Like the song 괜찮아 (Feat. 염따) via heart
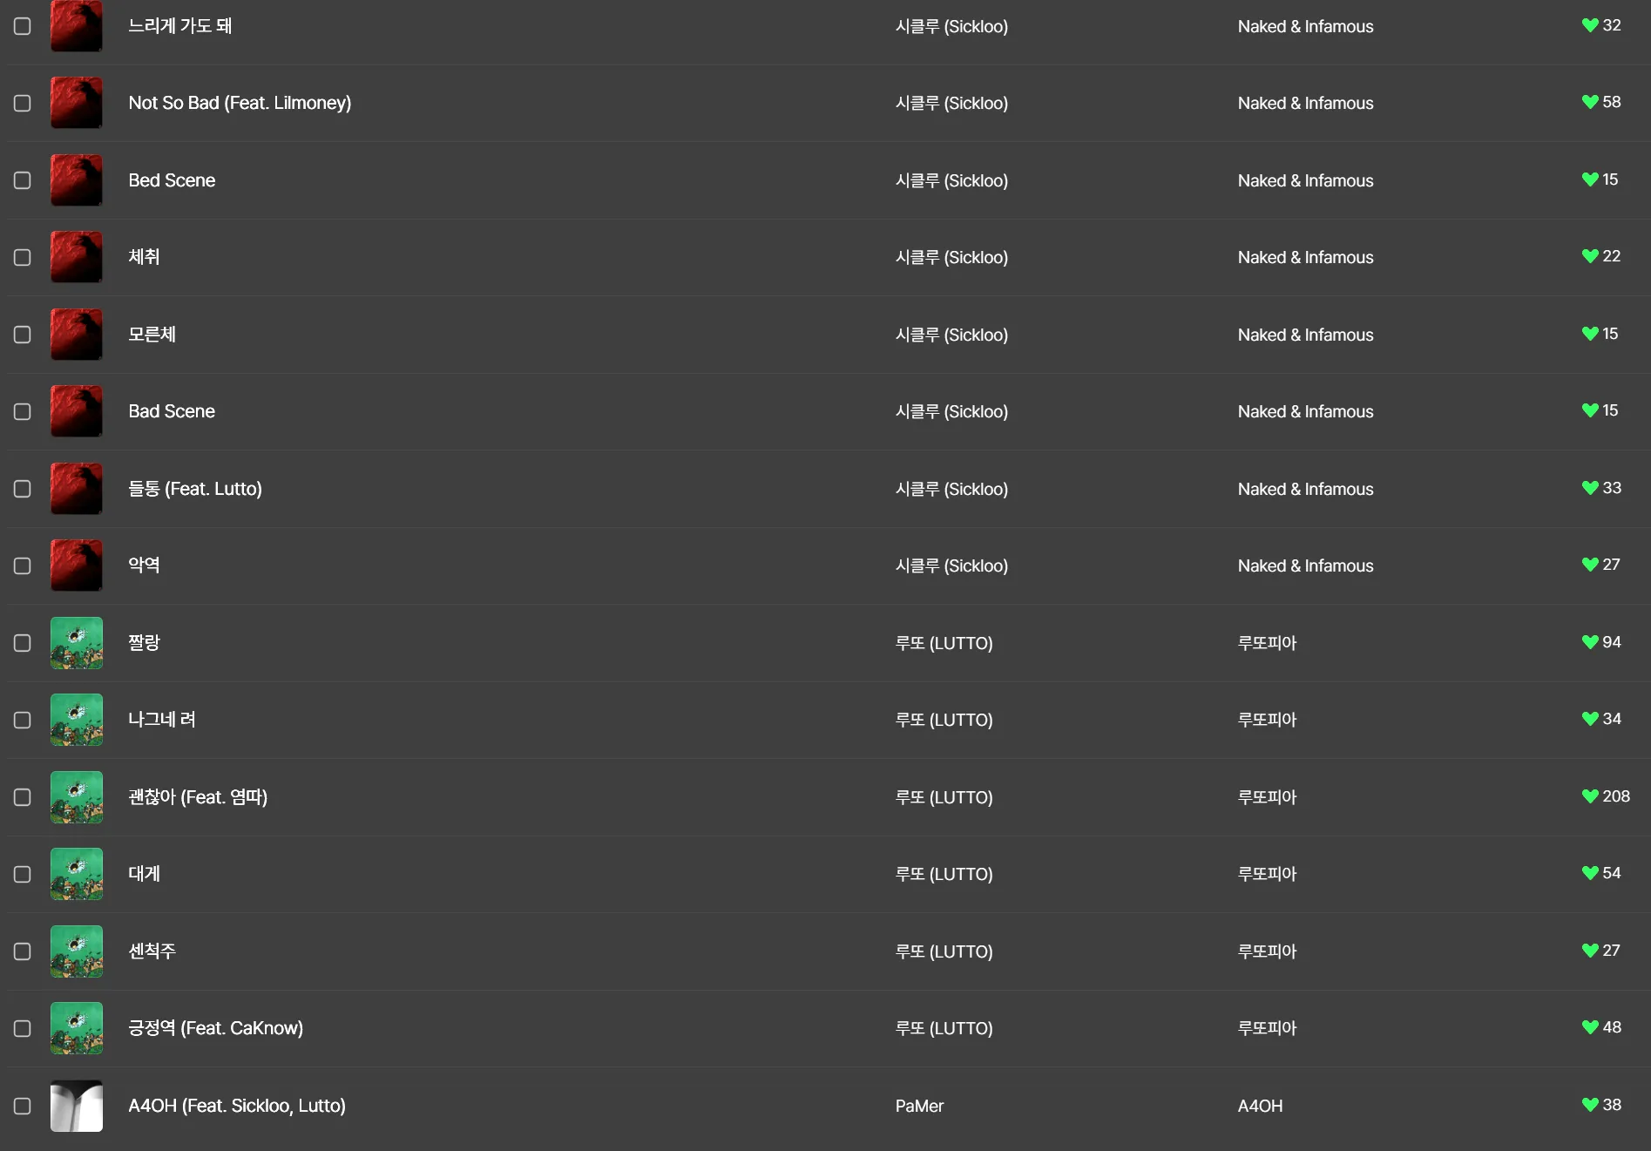This screenshot has height=1151, width=1651. (x=1590, y=796)
